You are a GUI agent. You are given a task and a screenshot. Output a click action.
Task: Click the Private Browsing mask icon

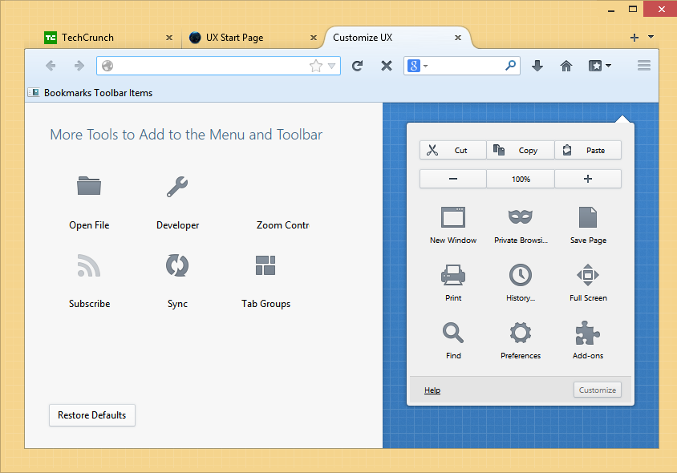click(x=521, y=217)
